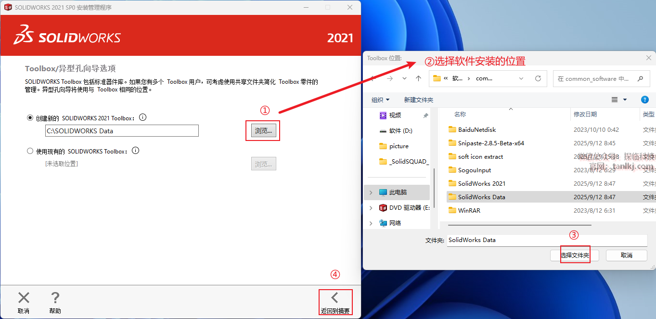656x319 pixels.
Task: Click 新建文件夹 in dialog toolbar
Action: [x=419, y=100]
